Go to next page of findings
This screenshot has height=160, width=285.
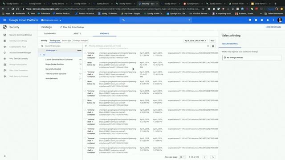click(213, 157)
